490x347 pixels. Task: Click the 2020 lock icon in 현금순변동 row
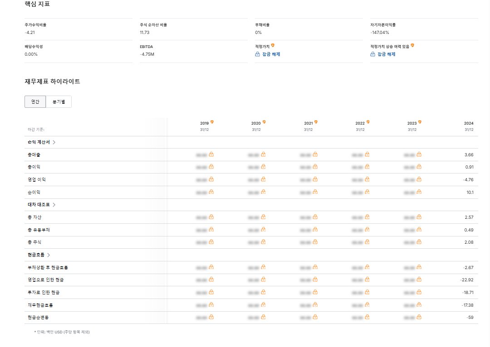click(x=263, y=317)
